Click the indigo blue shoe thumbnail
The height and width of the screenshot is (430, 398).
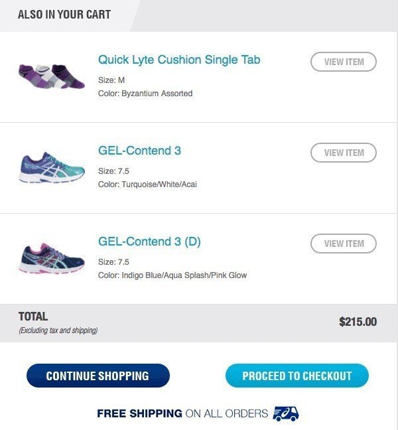pos(52,259)
